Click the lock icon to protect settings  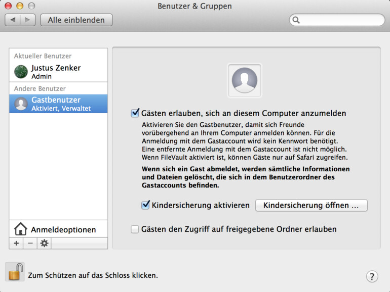15,272
